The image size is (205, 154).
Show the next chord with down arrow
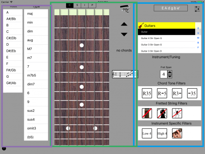[124, 34]
